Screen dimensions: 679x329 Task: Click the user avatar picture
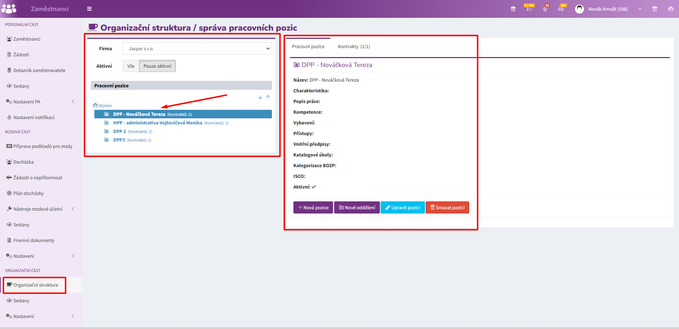[x=579, y=9]
